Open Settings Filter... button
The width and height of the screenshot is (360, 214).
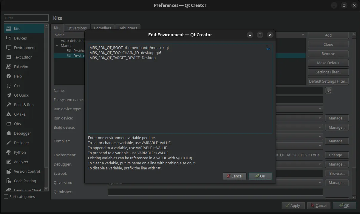tap(328, 72)
